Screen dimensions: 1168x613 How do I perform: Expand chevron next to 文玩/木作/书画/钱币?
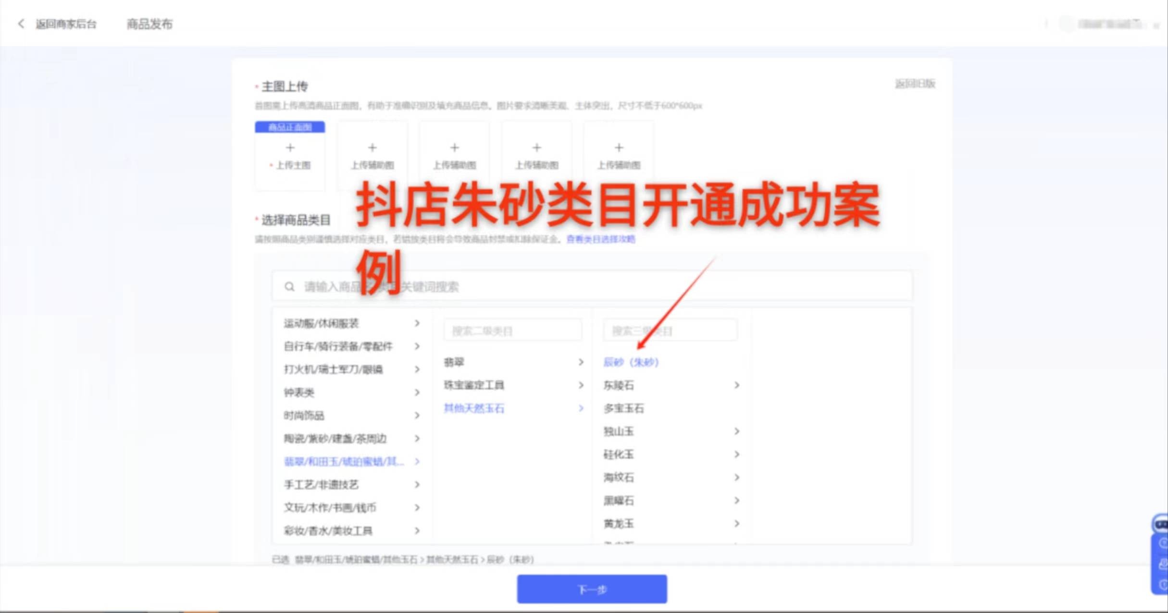[x=417, y=508]
